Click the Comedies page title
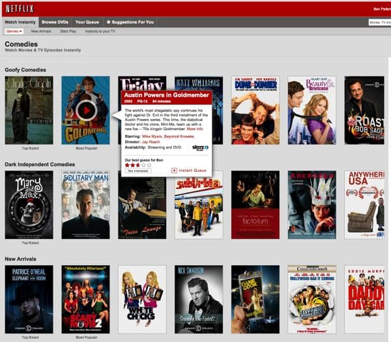Image resolution: width=391 pixels, height=342 pixels. pyautogui.click(x=22, y=44)
